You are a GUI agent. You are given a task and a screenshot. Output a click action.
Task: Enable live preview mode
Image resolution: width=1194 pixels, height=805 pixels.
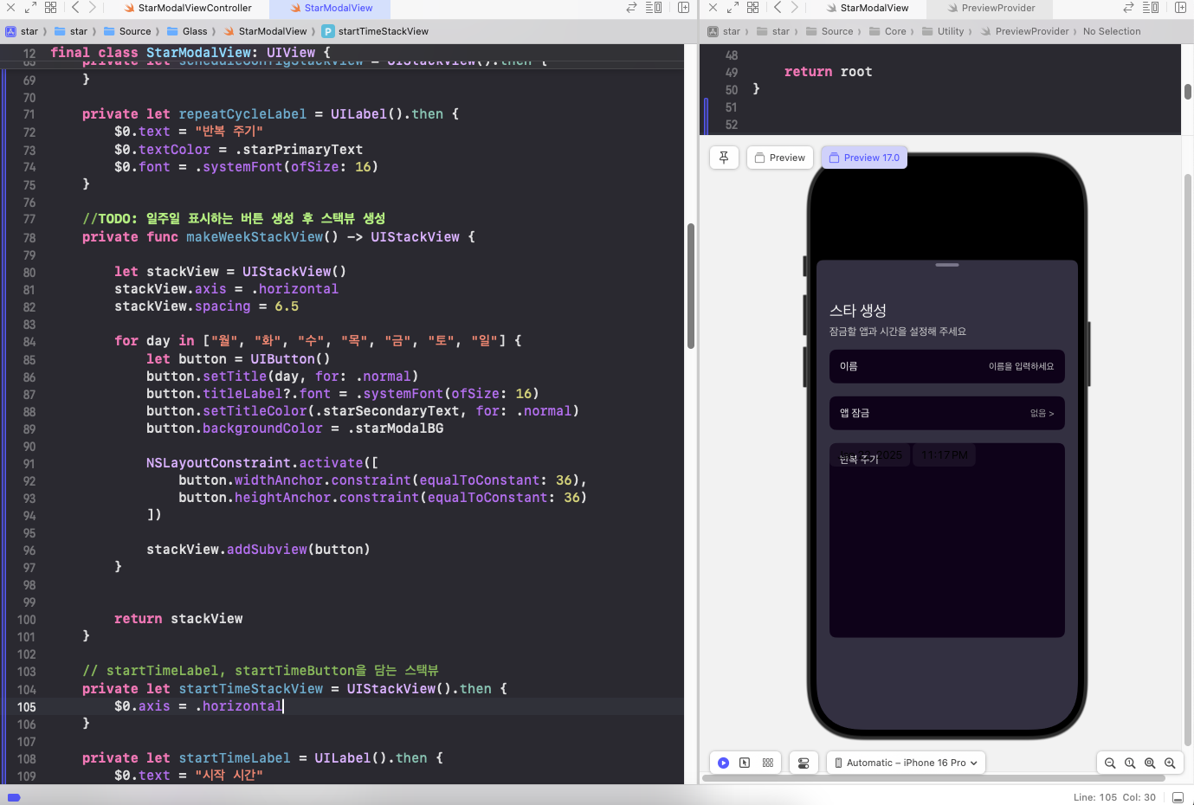pos(724,763)
